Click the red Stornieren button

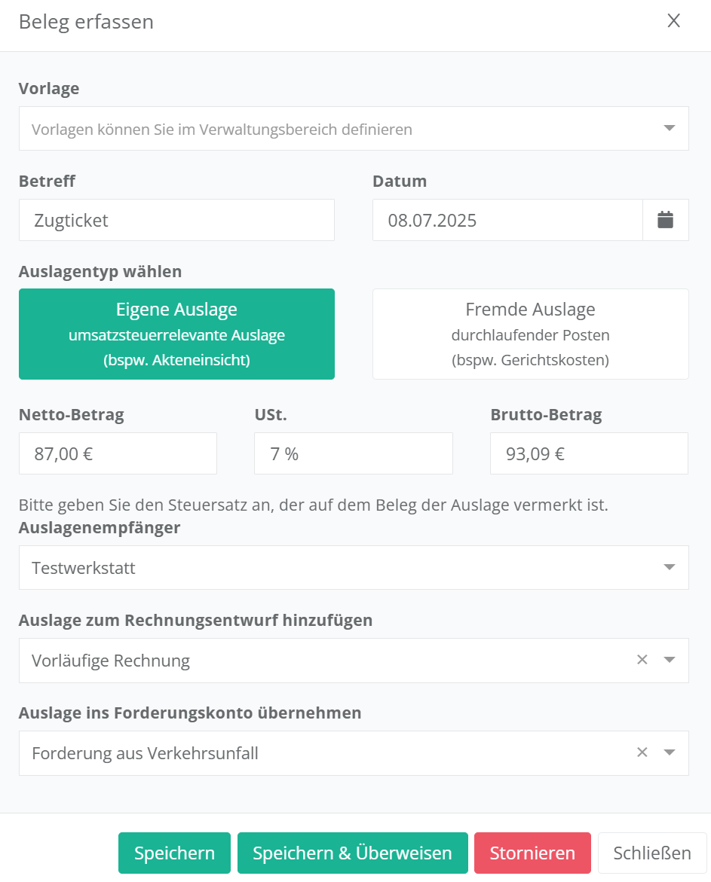(532, 853)
